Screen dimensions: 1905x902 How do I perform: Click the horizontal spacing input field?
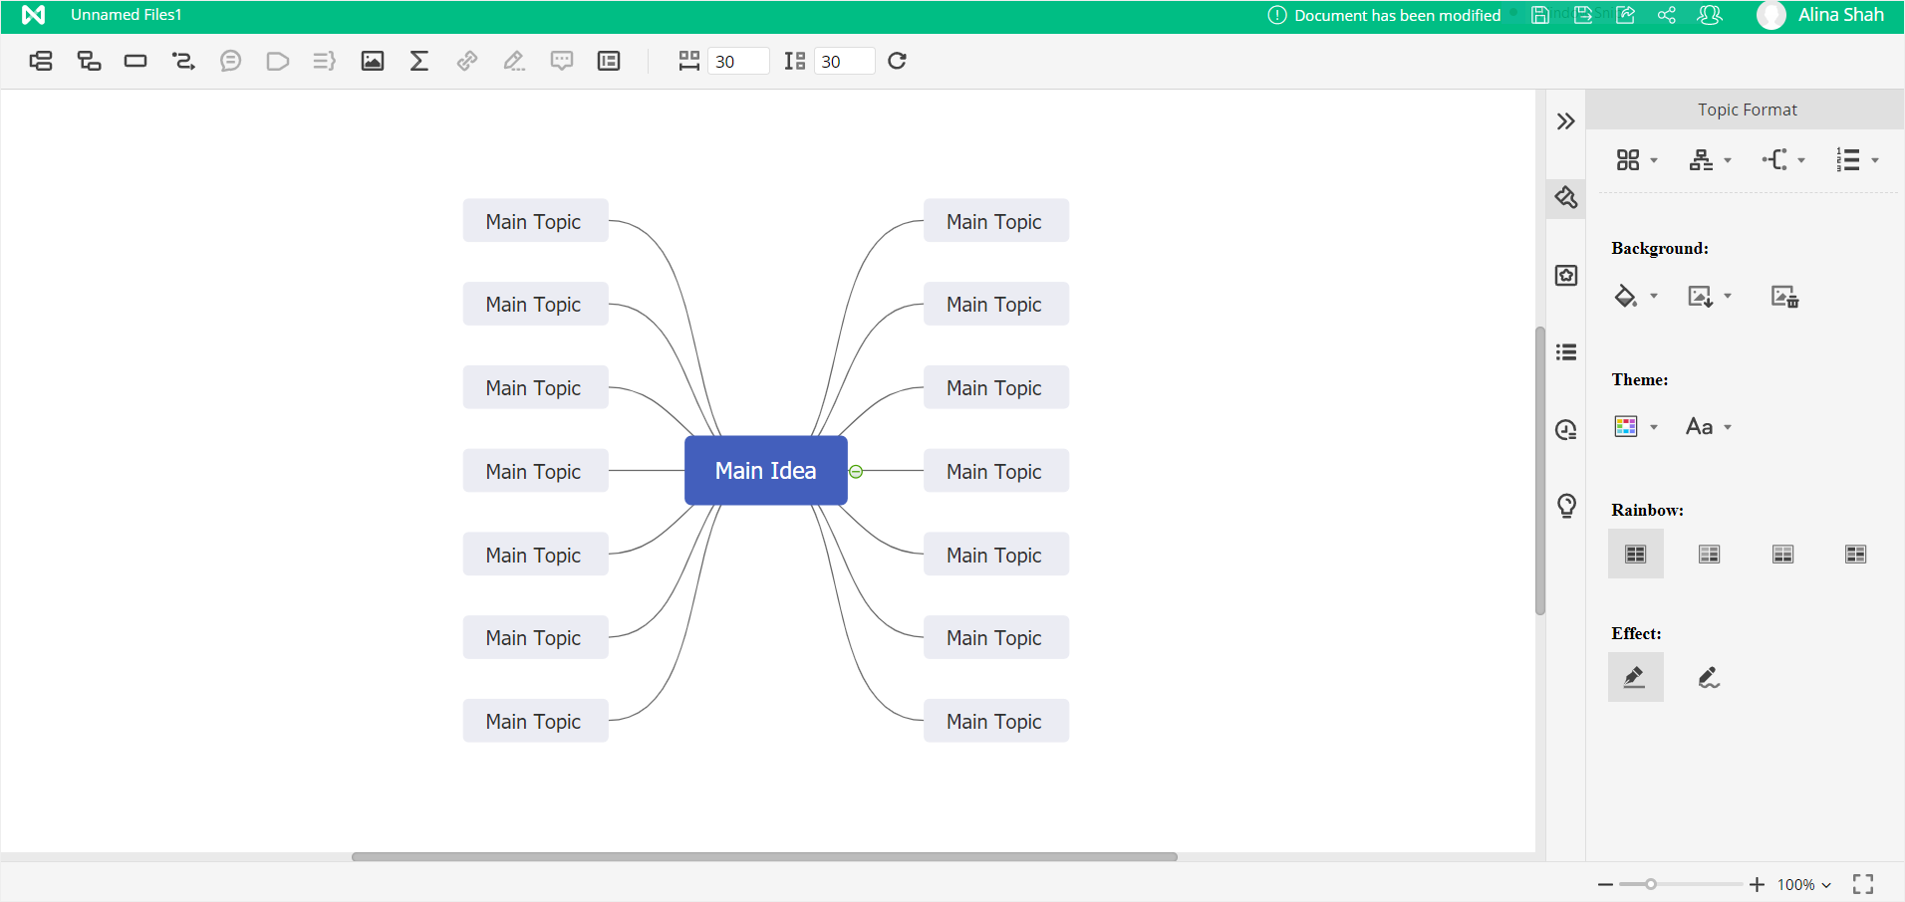point(737,62)
